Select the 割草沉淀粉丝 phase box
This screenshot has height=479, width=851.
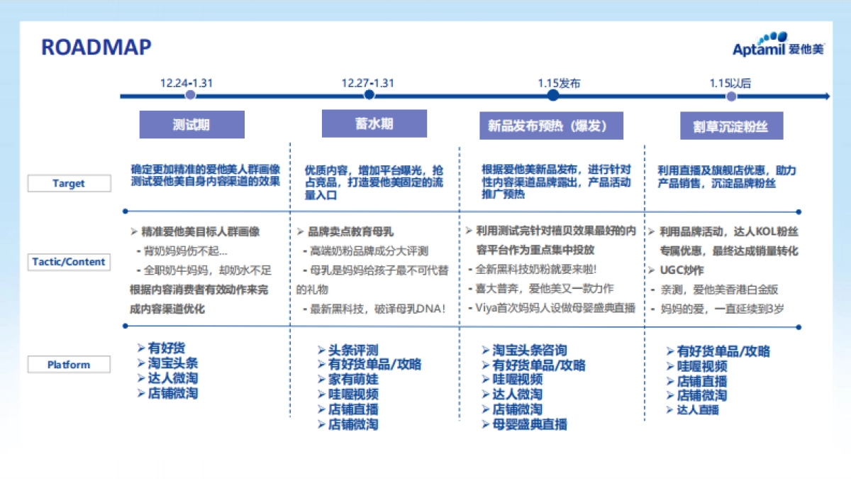click(x=731, y=126)
